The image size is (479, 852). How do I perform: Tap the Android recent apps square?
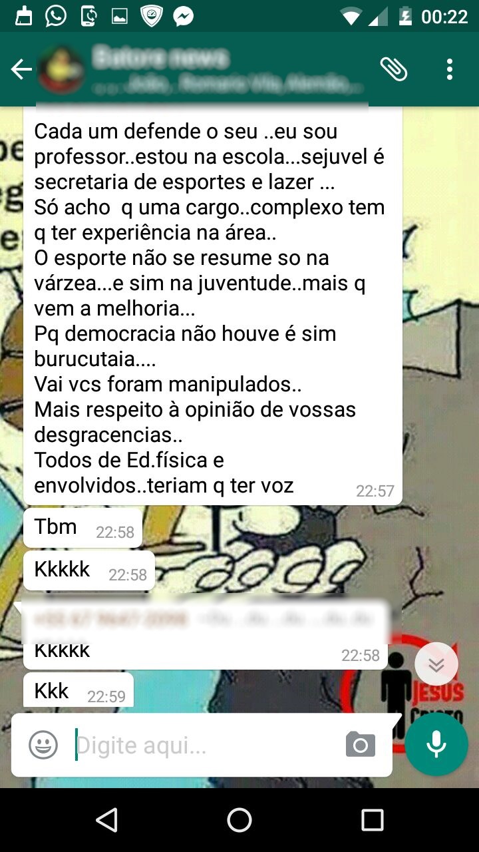click(373, 820)
